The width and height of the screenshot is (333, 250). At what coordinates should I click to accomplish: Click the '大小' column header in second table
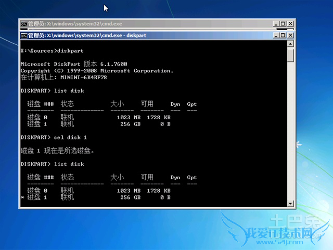click(x=117, y=177)
